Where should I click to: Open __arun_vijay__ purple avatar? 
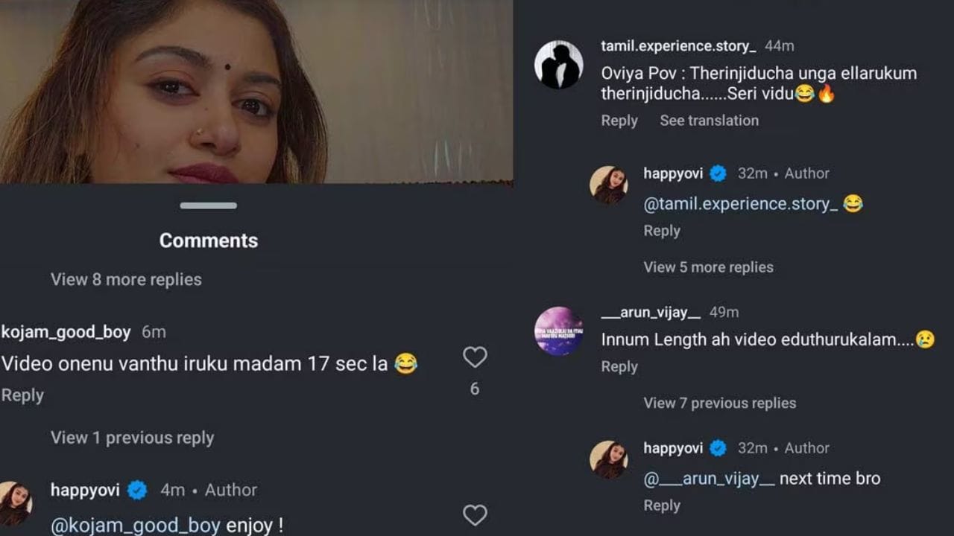point(558,331)
